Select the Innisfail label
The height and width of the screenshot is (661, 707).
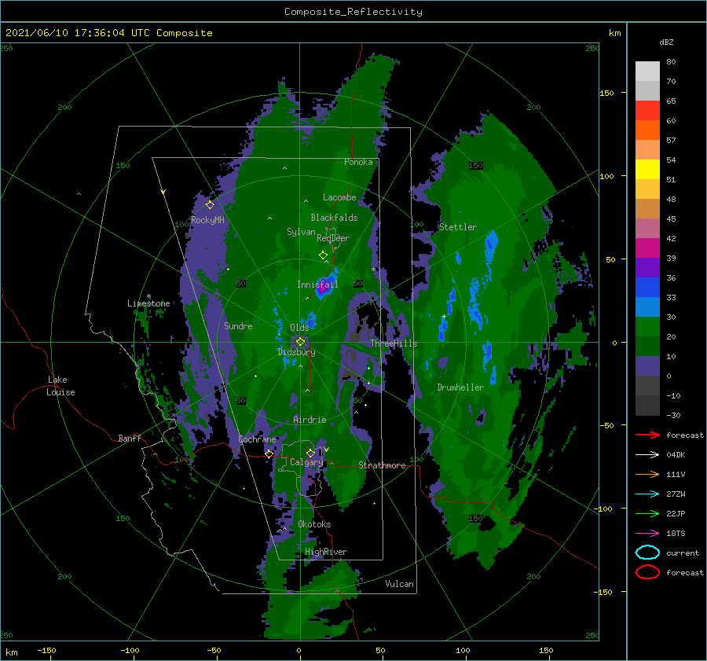click(317, 285)
